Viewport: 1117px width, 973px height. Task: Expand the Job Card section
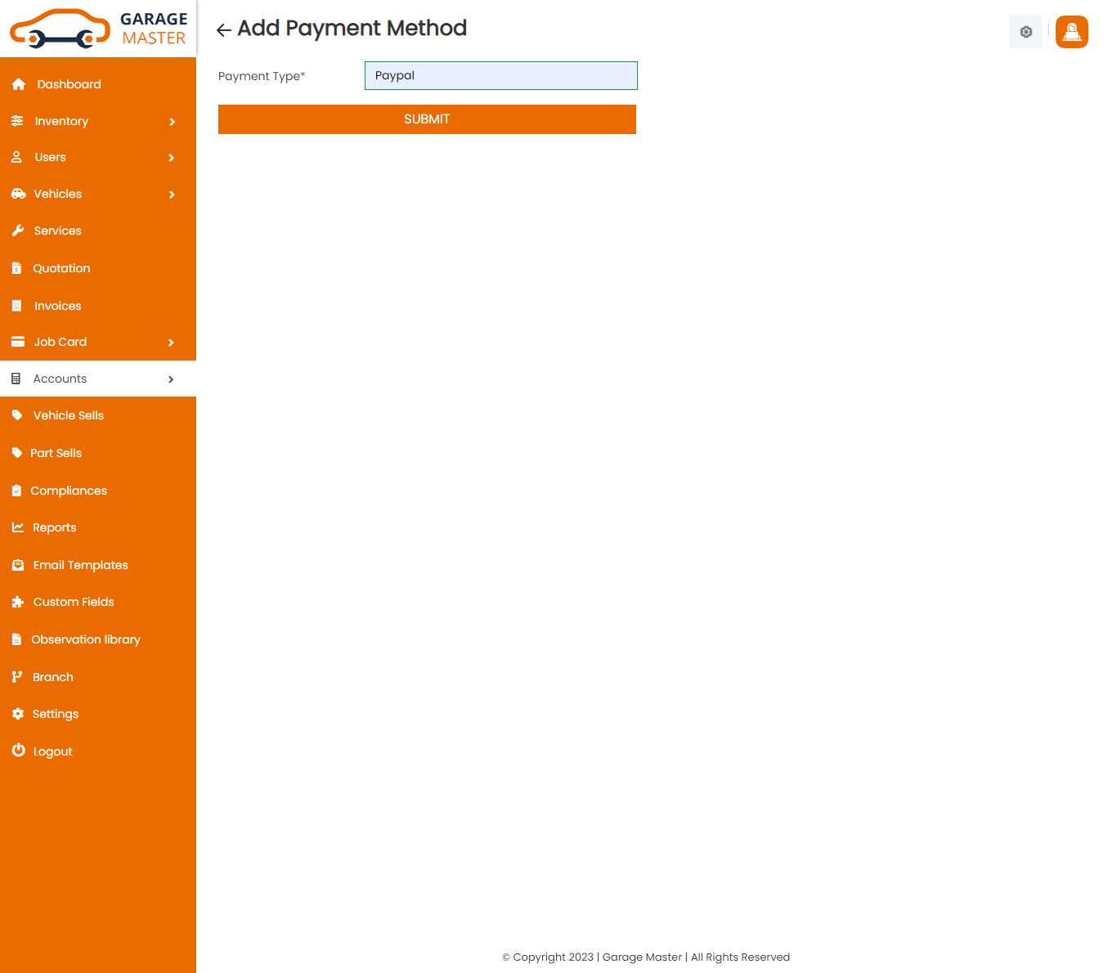(x=171, y=342)
